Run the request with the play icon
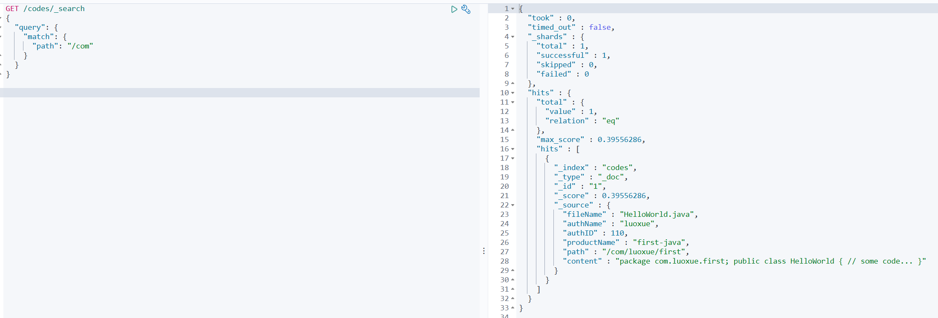The width and height of the screenshot is (938, 318). click(x=454, y=9)
